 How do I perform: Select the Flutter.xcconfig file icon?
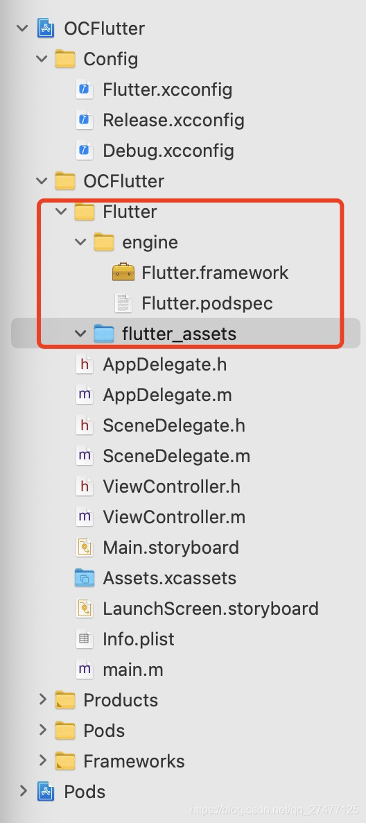(84, 90)
